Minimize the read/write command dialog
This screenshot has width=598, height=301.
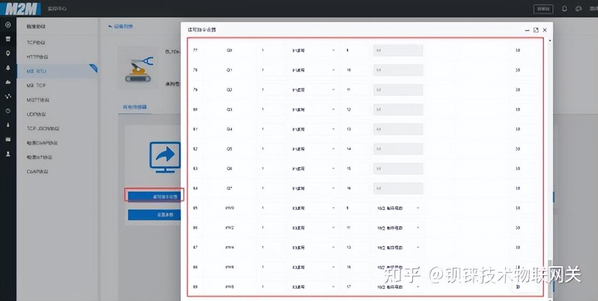527,30
